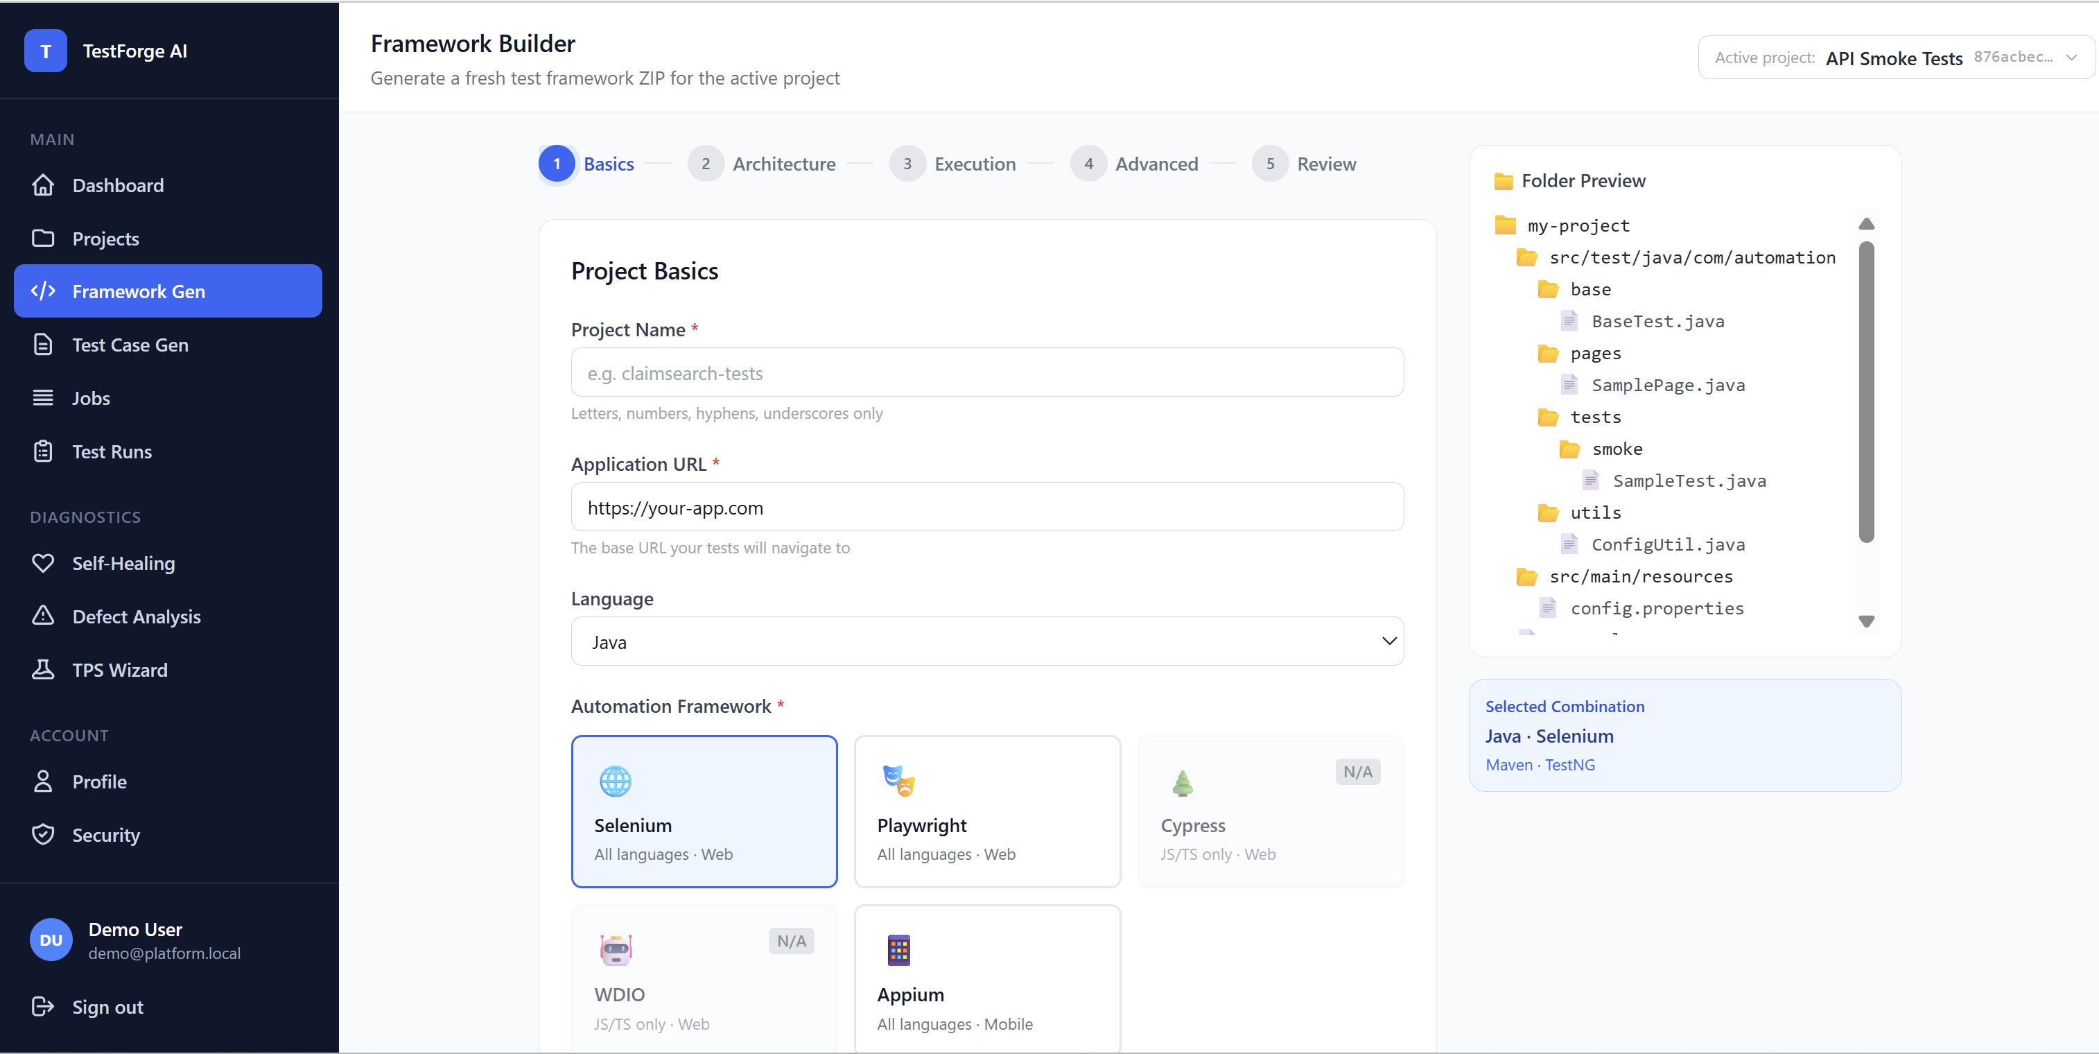Open the Security settings link

168,835
